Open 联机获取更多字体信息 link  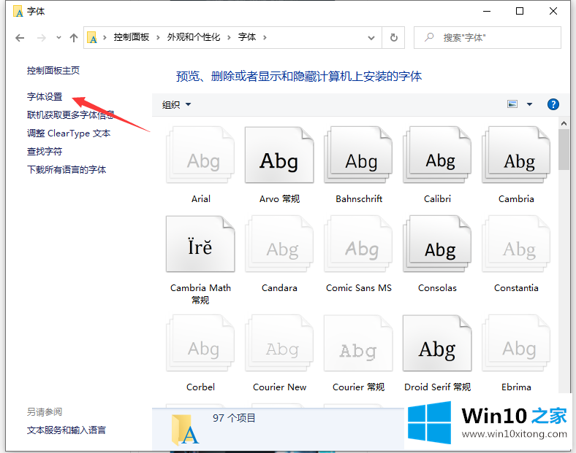(70, 115)
